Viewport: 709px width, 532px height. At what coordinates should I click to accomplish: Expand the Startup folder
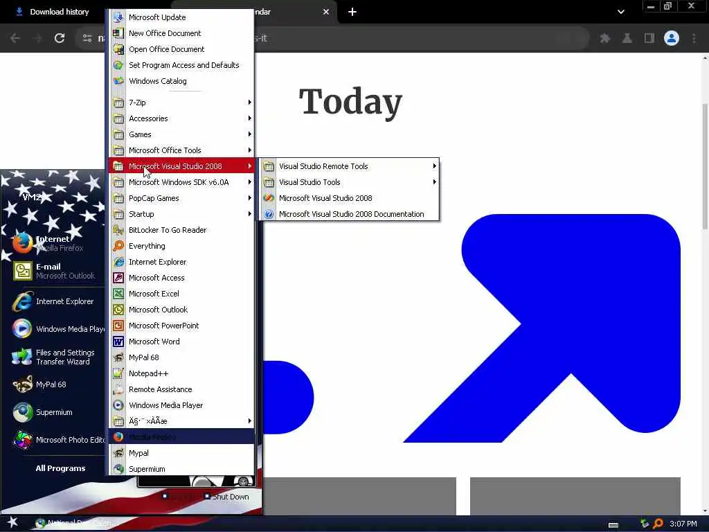pos(181,214)
